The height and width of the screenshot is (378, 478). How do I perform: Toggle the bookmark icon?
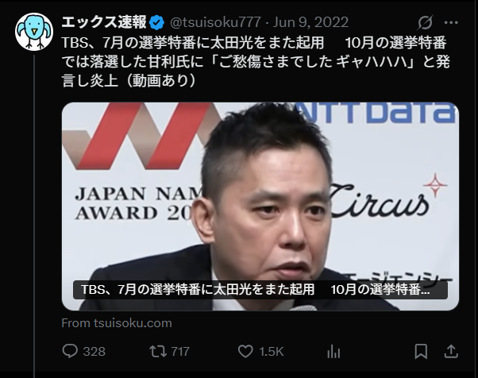tap(421, 352)
